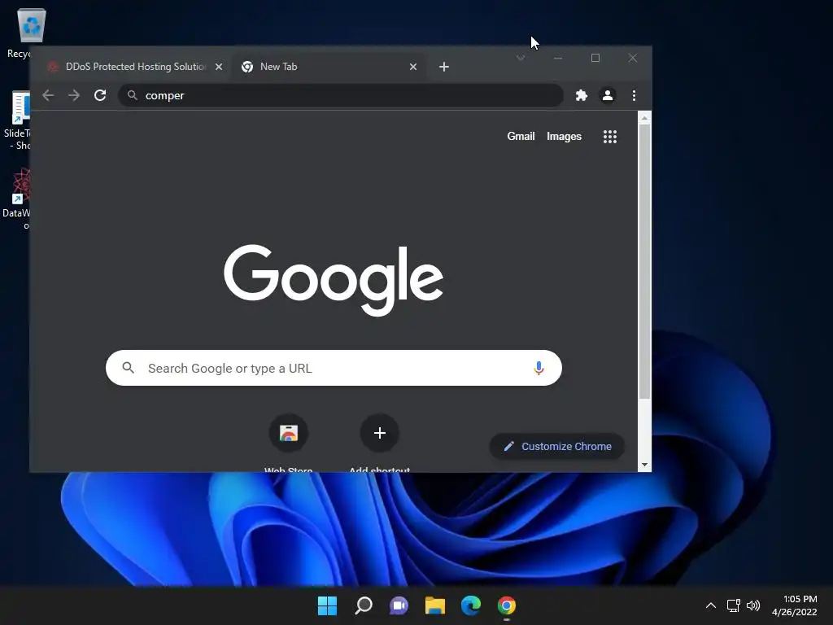Click the page scrollbar down arrow
Screen dimensions: 833x625
point(644,465)
